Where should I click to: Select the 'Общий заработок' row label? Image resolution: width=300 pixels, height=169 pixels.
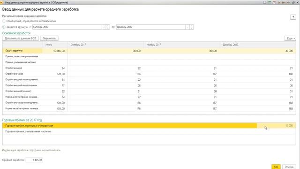point(14,51)
